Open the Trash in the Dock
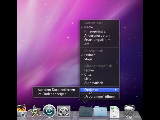 click(x=130, y=111)
